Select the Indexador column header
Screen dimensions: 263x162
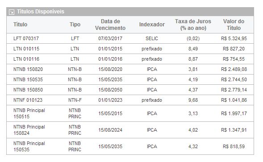[152, 25]
